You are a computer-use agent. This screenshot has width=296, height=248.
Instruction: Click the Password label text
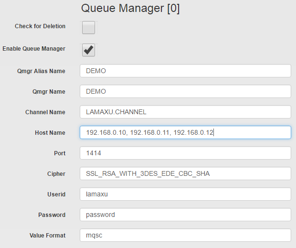[52, 215]
